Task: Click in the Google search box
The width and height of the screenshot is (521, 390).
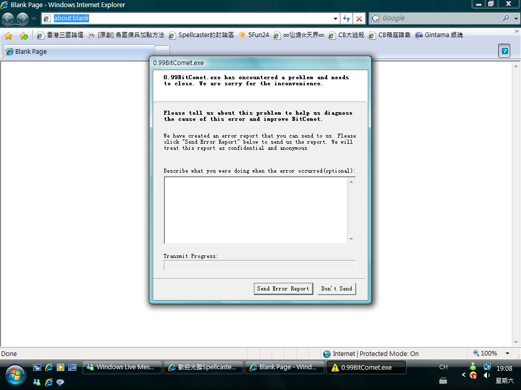Action: click(440, 18)
